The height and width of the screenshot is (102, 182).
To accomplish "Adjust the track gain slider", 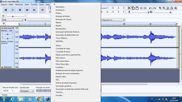I will pyautogui.click(x=7, y=34).
